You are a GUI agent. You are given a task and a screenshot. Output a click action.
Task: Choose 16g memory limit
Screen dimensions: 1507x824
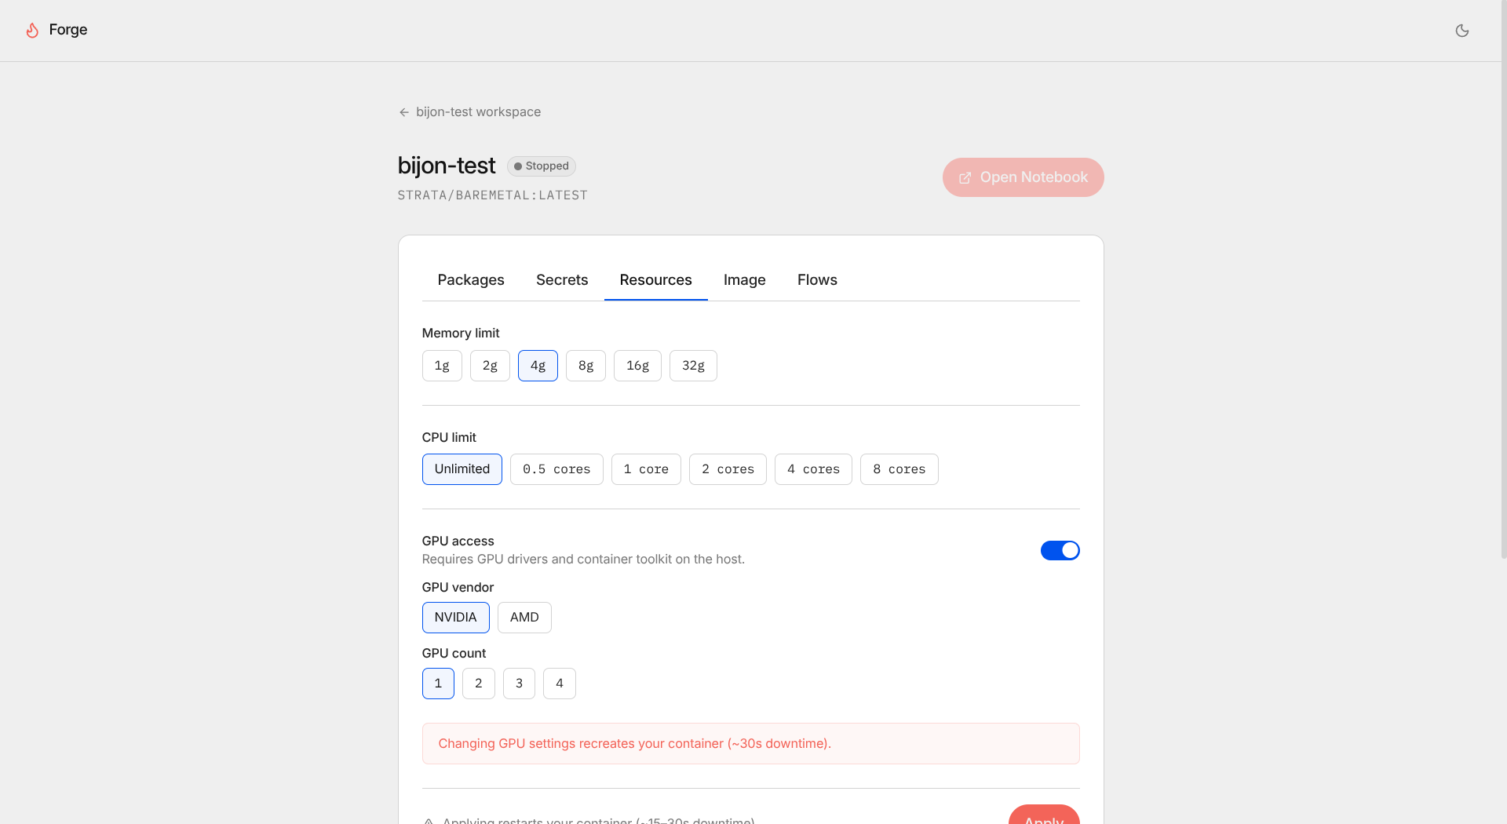[x=637, y=366]
